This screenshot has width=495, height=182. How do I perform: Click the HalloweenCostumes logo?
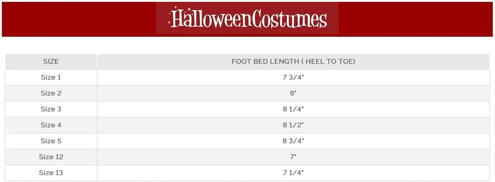247,19
